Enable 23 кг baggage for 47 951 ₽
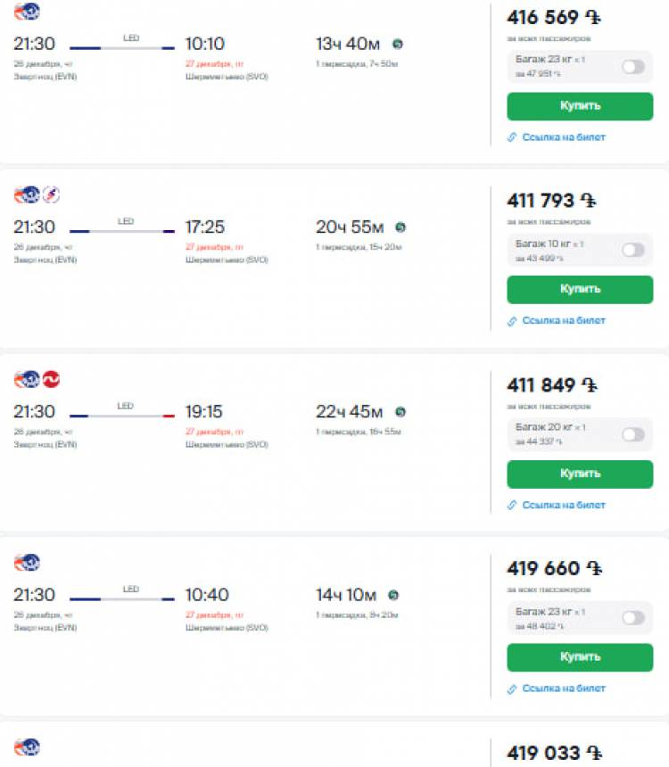Image resolution: width=669 pixels, height=767 pixels. coord(633,67)
